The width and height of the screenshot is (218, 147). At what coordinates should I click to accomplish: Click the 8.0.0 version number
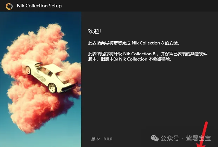tap(108, 139)
